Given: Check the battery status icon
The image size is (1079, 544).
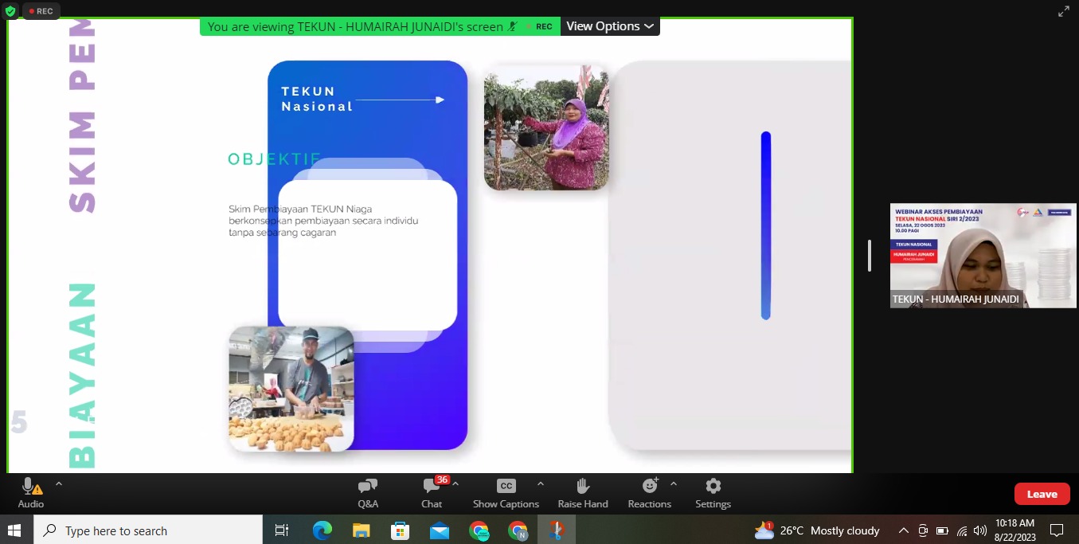Looking at the screenshot, I should point(942,530).
